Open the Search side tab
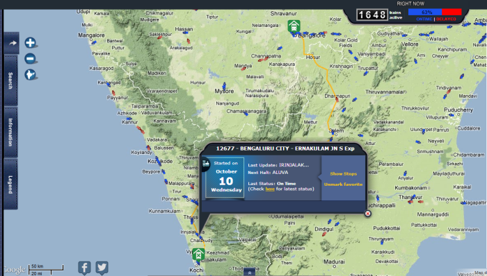 coord(10,80)
